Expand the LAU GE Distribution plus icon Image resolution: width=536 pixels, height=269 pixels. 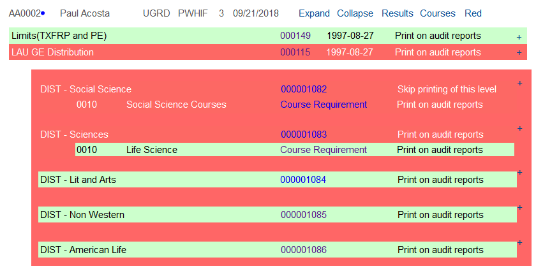(519, 52)
